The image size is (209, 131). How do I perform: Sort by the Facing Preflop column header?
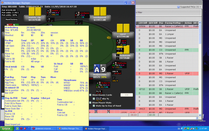point(174,23)
